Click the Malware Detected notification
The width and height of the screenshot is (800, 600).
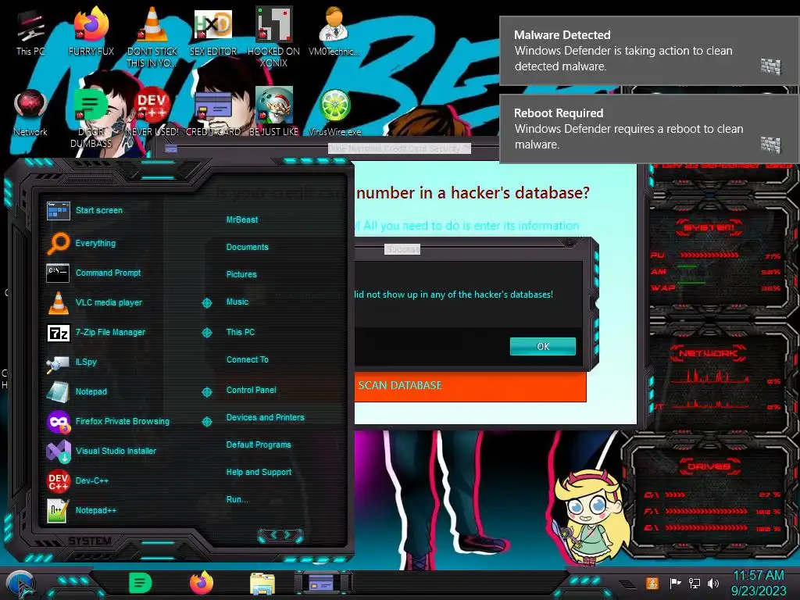(x=649, y=51)
